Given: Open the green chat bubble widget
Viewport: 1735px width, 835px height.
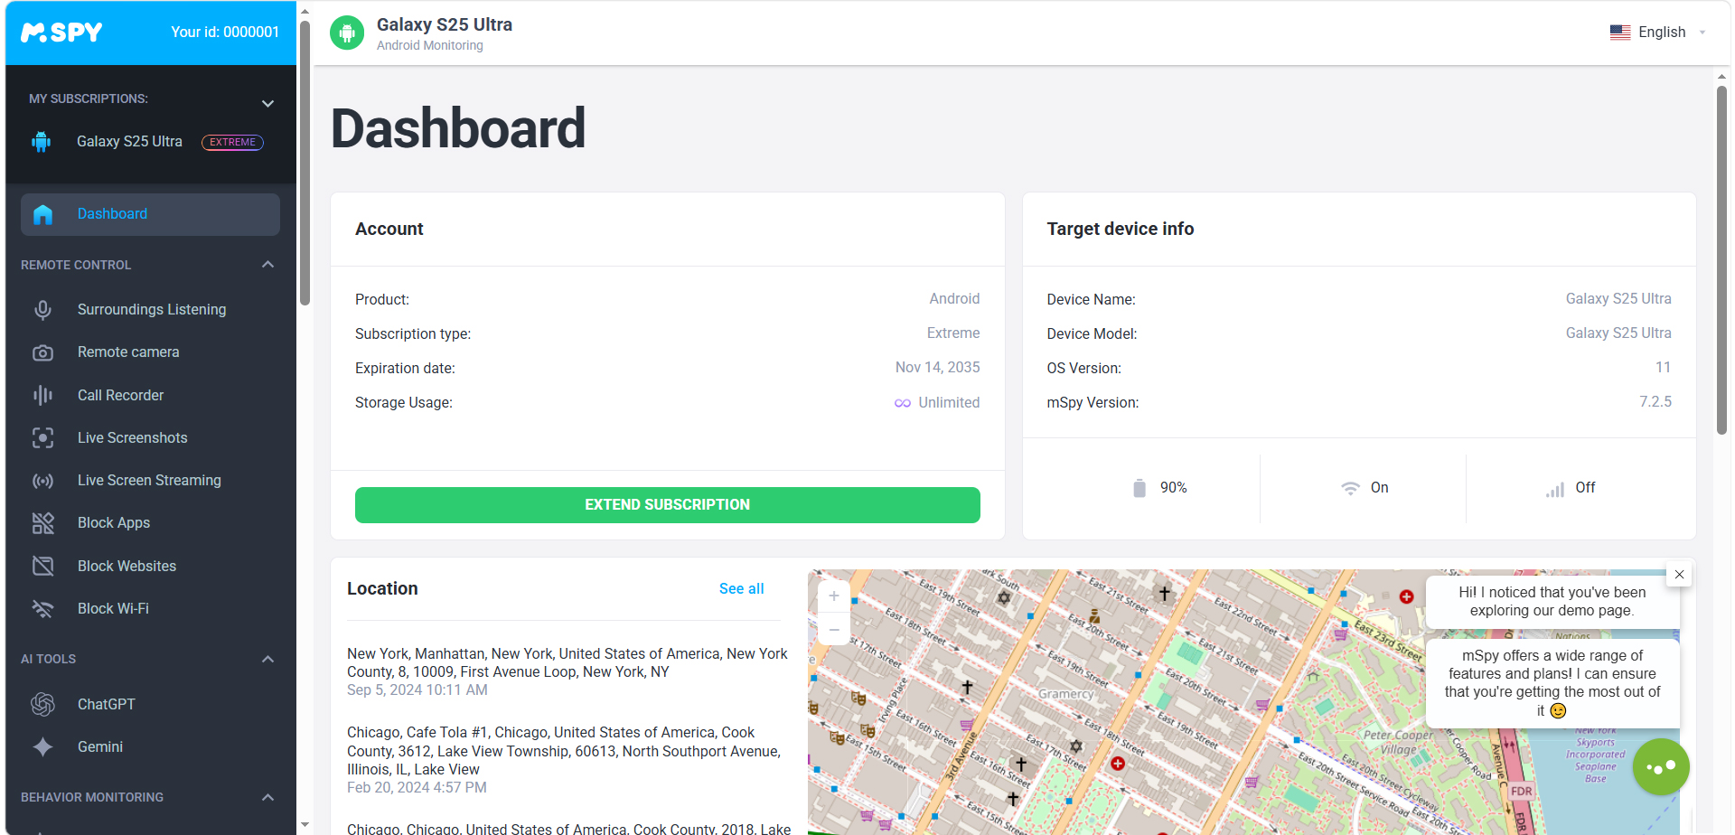Looking at the screenshot, I should tap(1661, 767).
